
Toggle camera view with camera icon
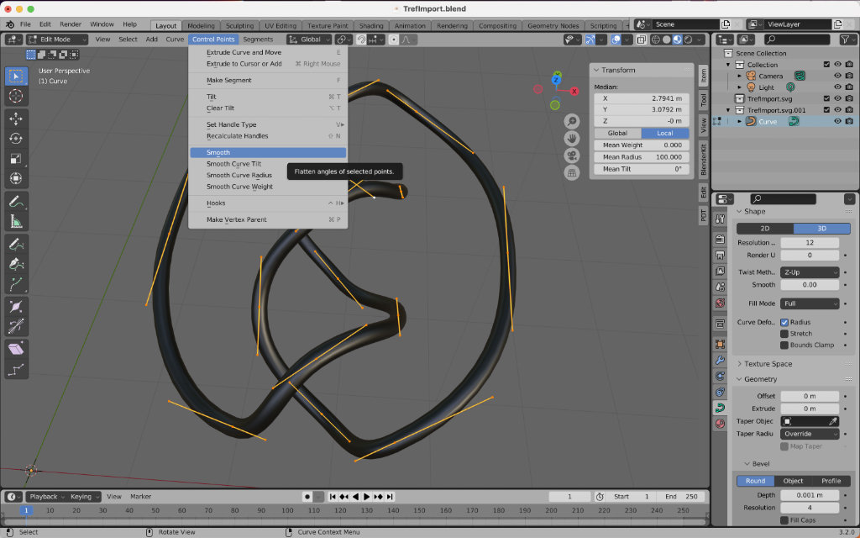click(x=572, y=156)
